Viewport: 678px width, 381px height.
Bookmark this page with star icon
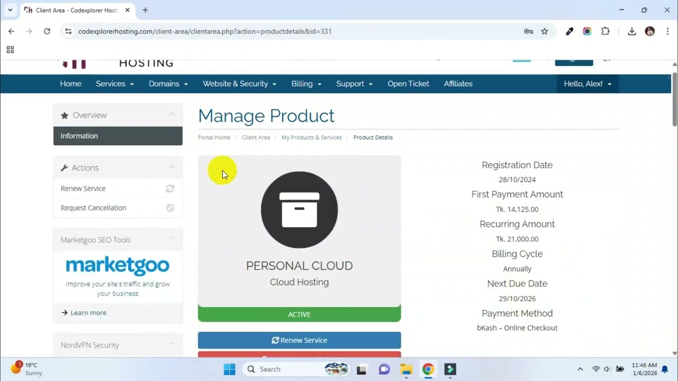tap(545, 31)
